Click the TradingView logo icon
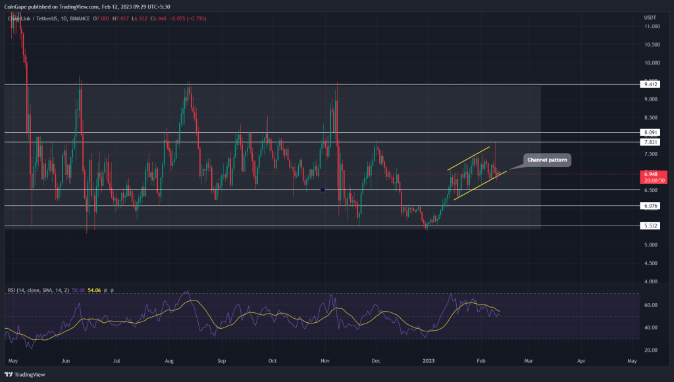Screen dimensions: 674x382 click(8, 373)
